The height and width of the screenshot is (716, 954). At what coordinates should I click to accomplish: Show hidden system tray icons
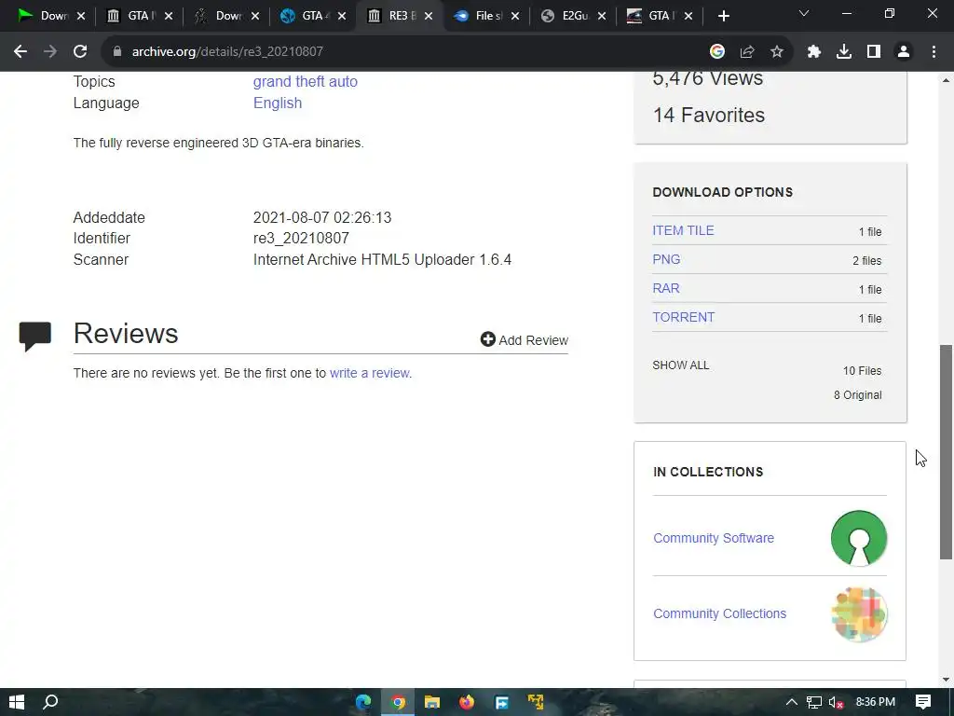click(792, 702)
